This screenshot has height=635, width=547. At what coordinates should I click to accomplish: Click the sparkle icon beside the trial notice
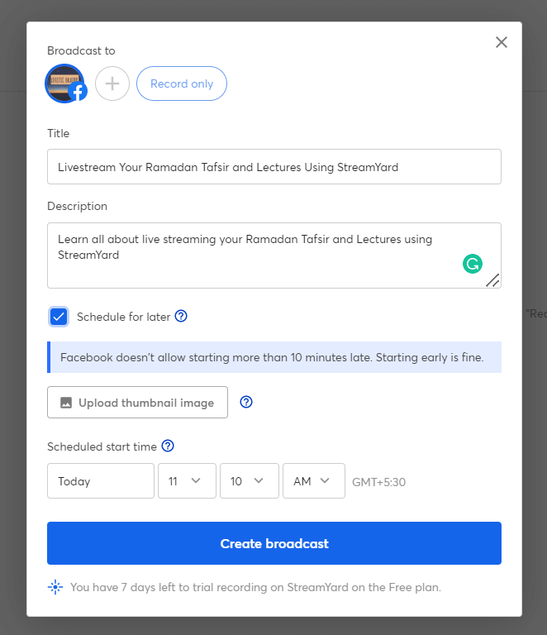pos(55,587)
